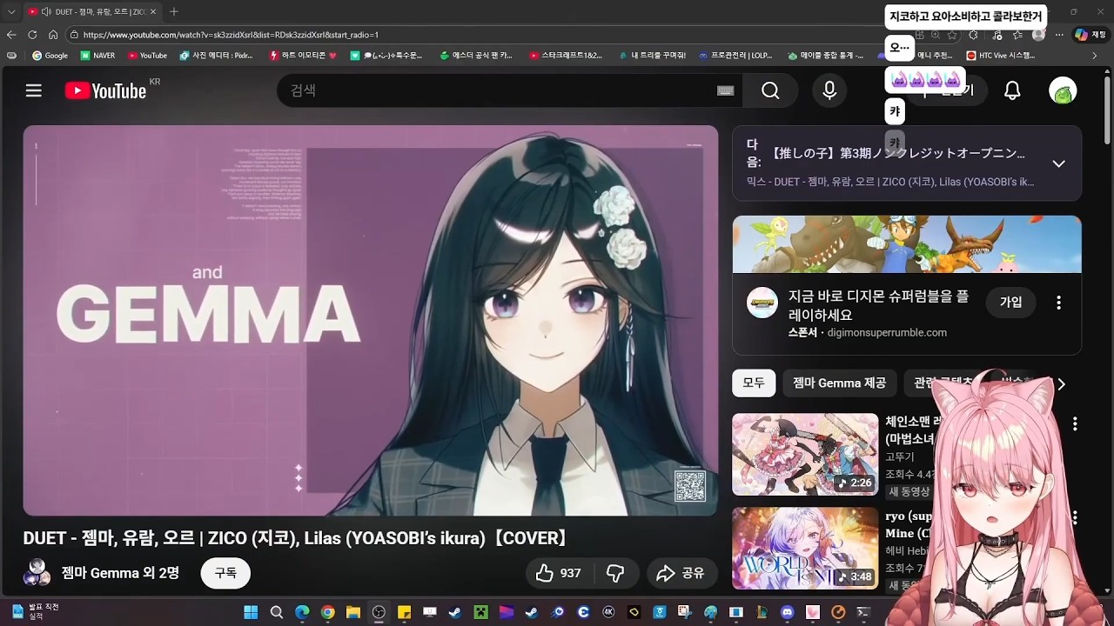Open options for 체인소맨 video
Image resolution: width=1114 pixels, height=626 pixels.
(1075, 423)
